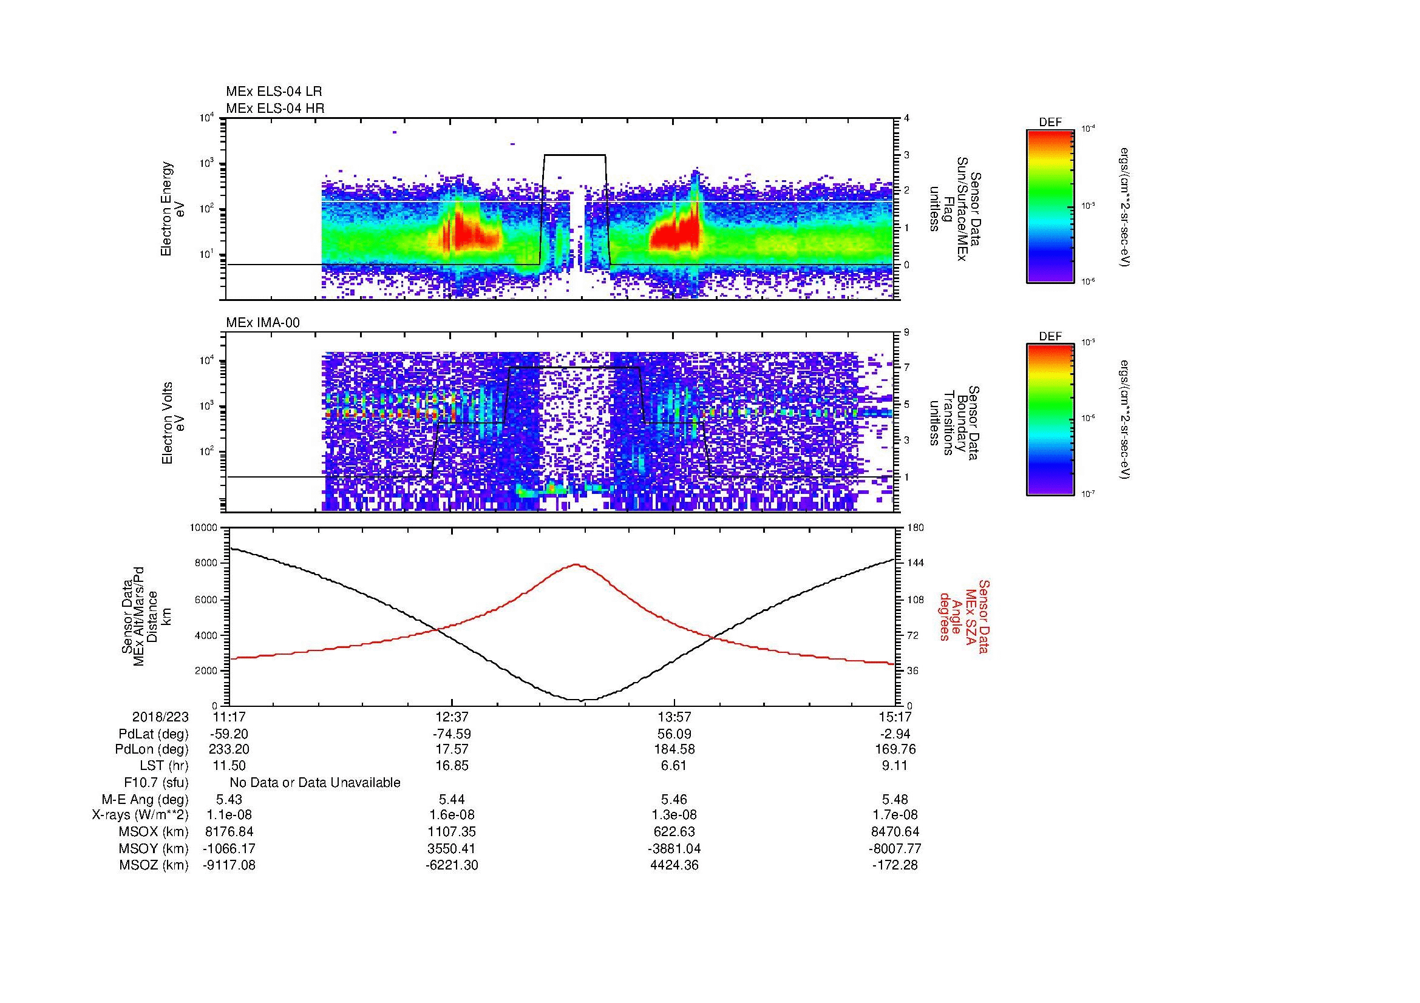Click MSOZ value '-9117.08'
This screenshot has height=1003, width=1420.
(229, 865)
